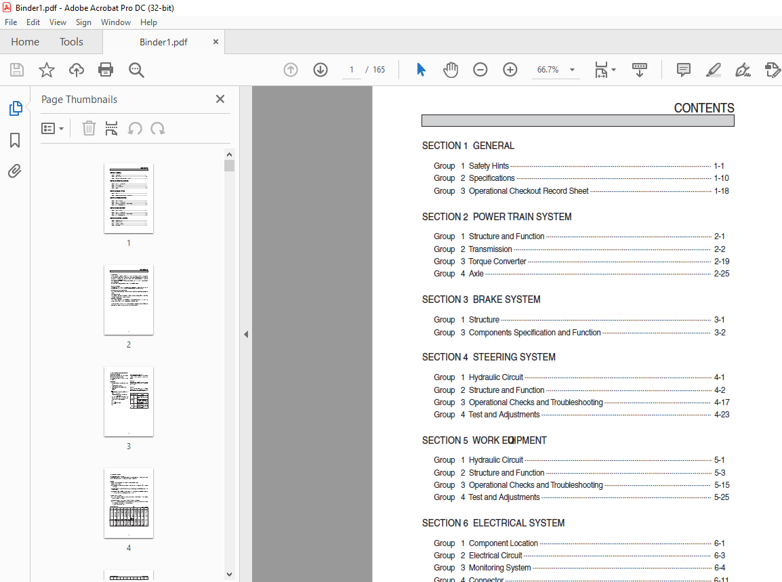The height and width of the screenshot is (582, 782).
Task: Open Page Thumbnails sidebar icon
Action: point(16,108)
